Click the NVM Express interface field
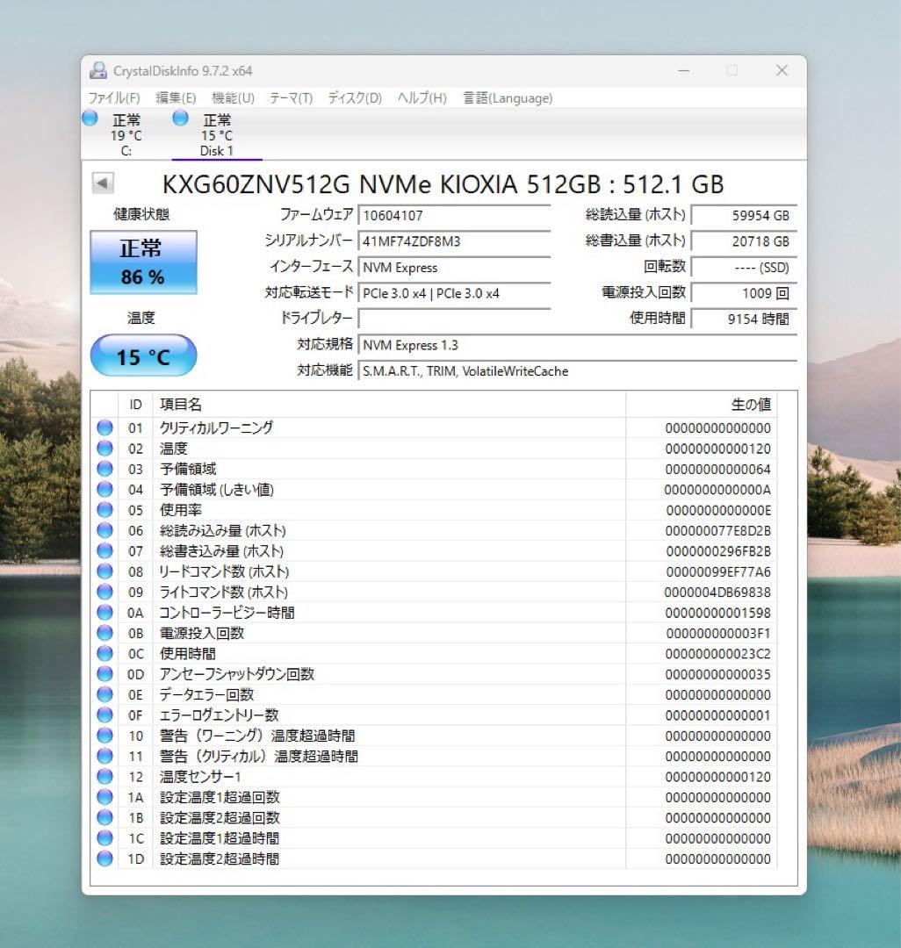This screenshot has width=901, height=948. (453, 268)
